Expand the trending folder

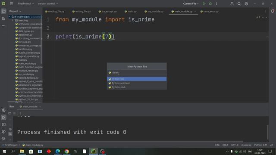coord(13,20)
